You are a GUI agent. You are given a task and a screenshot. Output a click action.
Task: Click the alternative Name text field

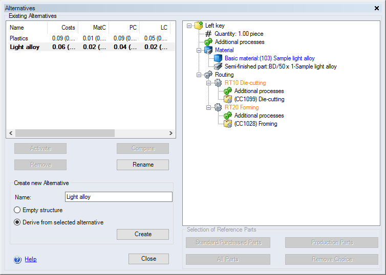pyautogui.click(x=118, y=197)
